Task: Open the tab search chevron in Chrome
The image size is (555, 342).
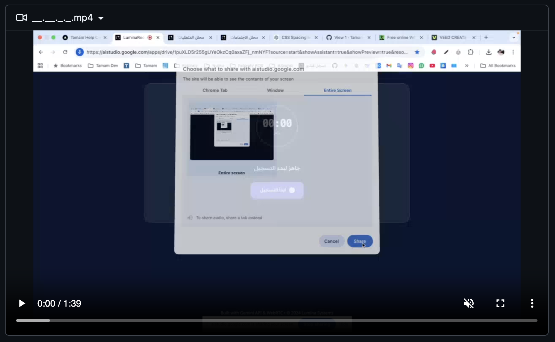Action: click(x=514, y=37)
